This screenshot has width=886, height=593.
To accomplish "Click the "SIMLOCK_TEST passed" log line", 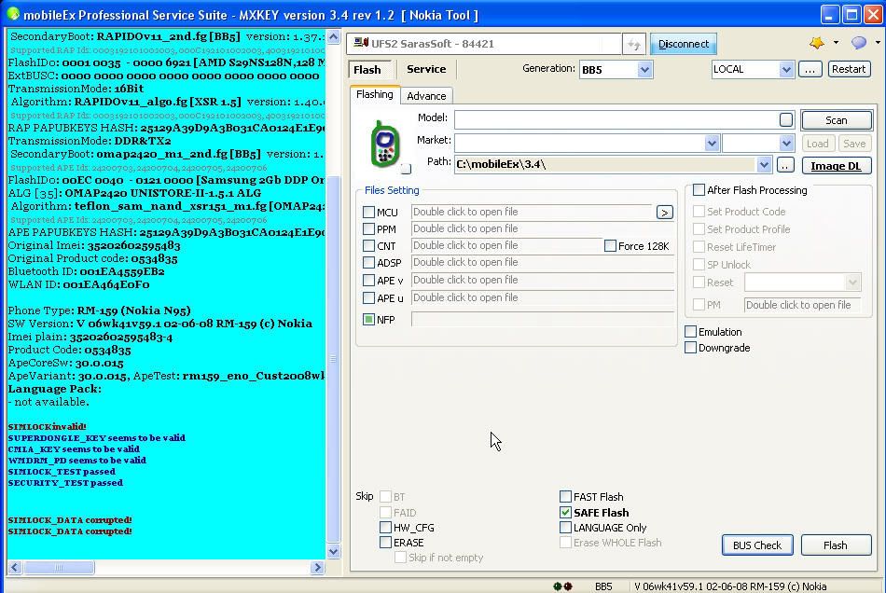I will click(x=62, y=472).
